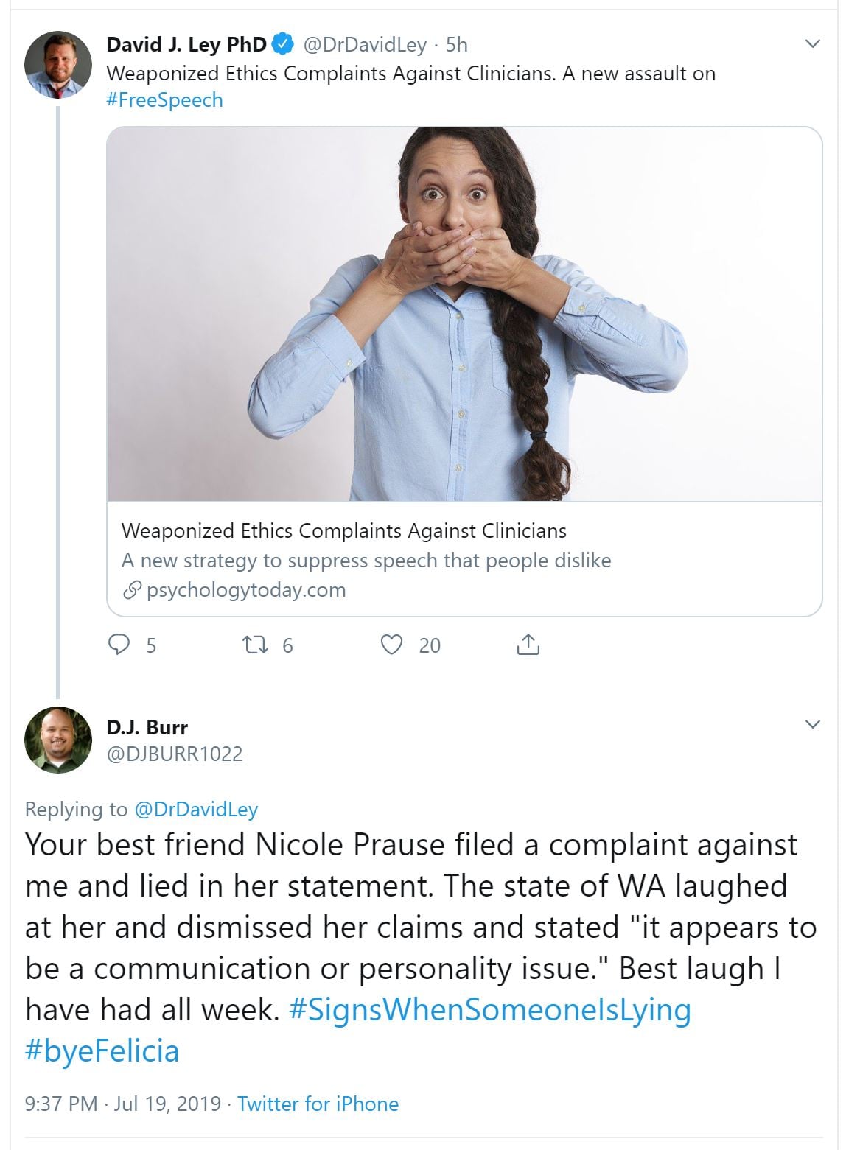This screenshot has width=846, height=1150.
Task: Open the @DrDavidLey mention in Replying to
Action: tap(196, 809)
